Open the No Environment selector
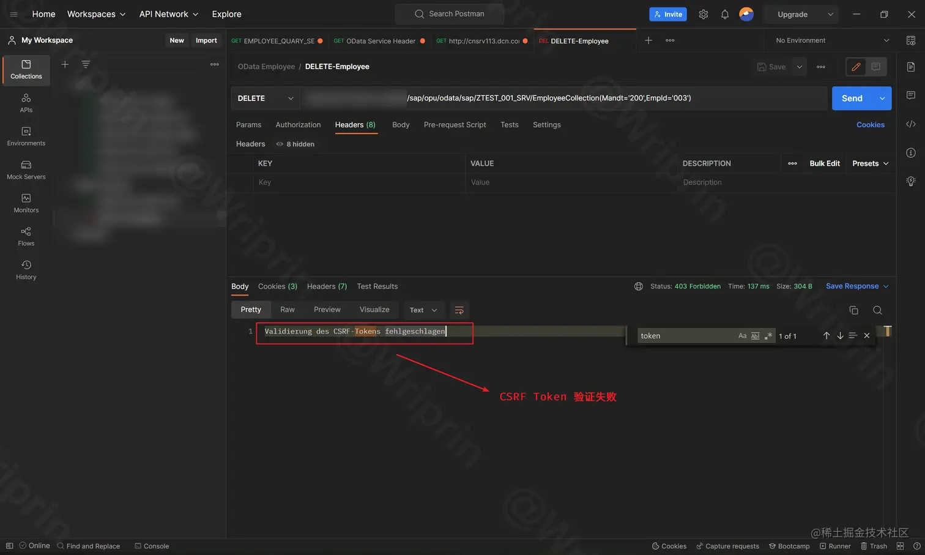Viewport: 925px width, 555px height. point(832,40)
